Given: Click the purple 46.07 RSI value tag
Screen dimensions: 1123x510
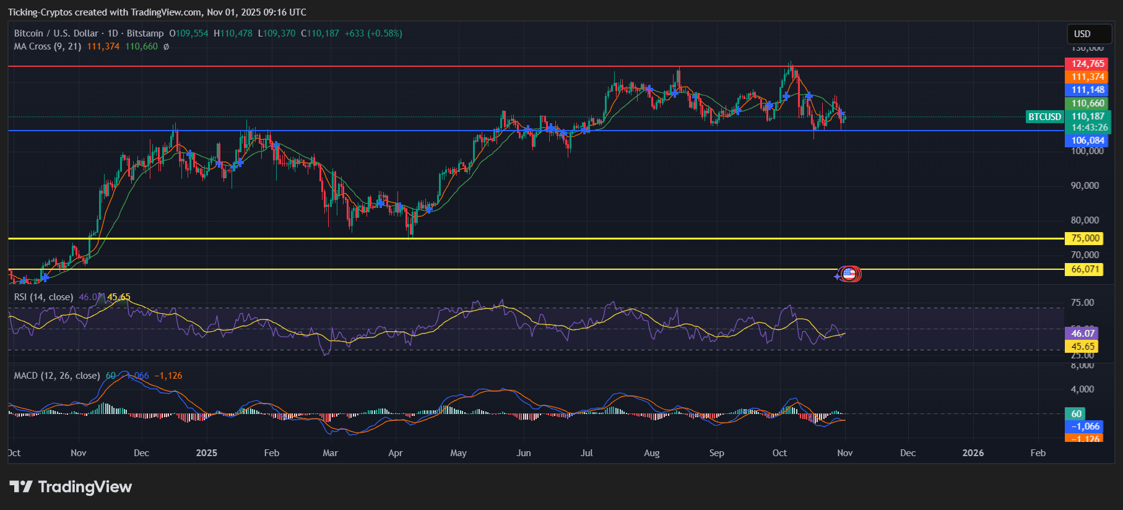Looking at the screenshot, I should tap(1083, 333).
